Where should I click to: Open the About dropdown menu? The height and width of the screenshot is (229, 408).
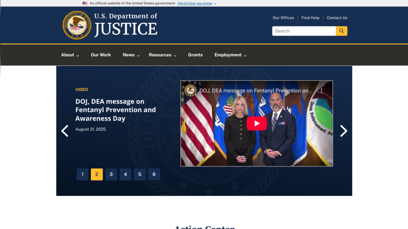[x=70, y=55]
